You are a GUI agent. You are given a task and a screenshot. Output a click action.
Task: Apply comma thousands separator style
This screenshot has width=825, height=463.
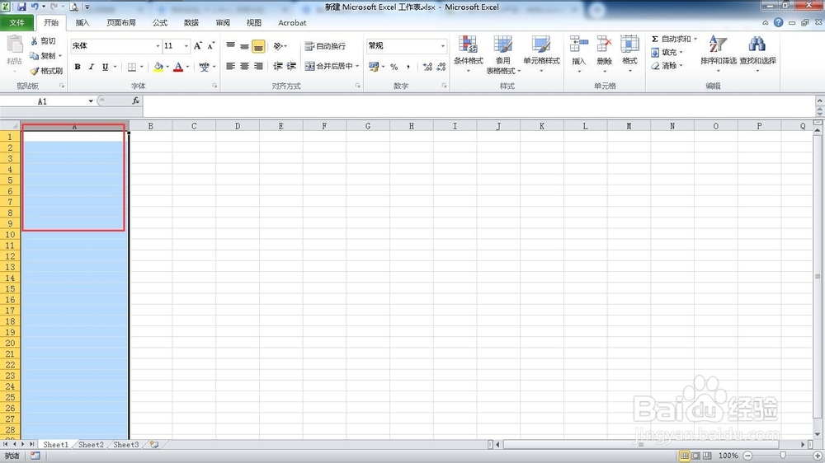click(408, 67)
